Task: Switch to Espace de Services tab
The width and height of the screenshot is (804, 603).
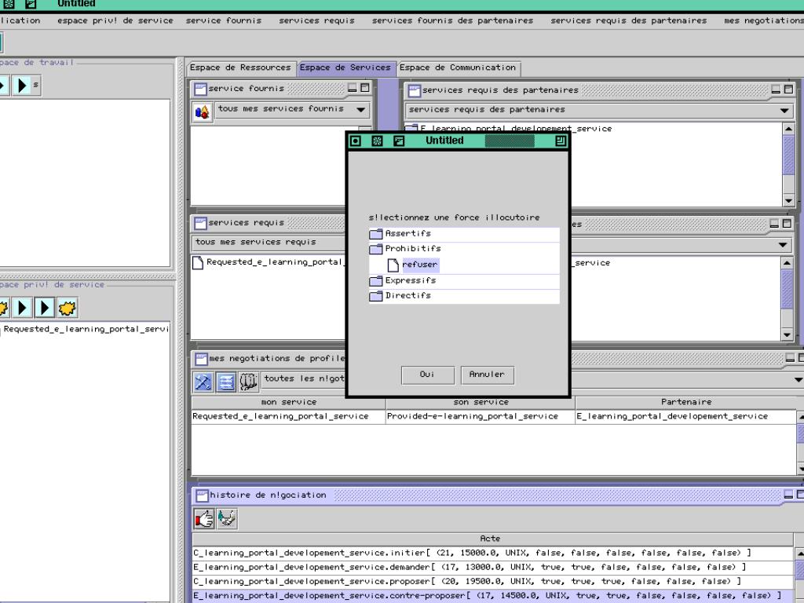Action: click(x=345, y=68)
